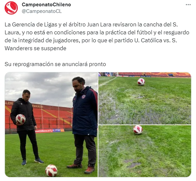This screenshot has width=196, height=181.
Task: Open top-right photo of waterlogged pitch
Action: (x=145, y=98)
